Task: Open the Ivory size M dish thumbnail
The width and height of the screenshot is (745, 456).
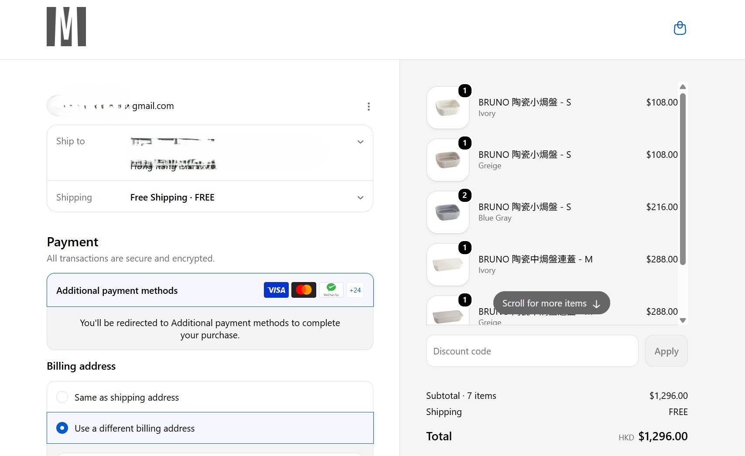Action: [448, 264]
